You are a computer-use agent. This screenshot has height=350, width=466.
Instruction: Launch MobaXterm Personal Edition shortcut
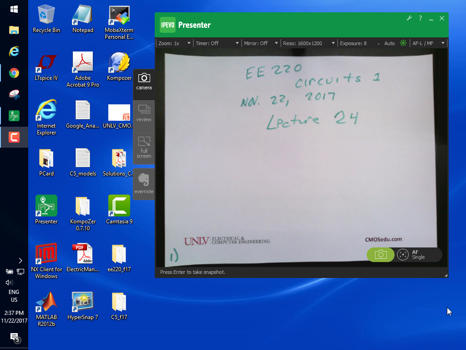click(119, 22)
